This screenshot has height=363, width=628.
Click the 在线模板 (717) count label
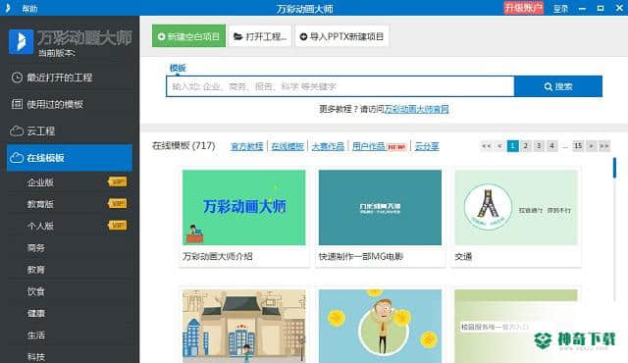(x=183, y=145)
